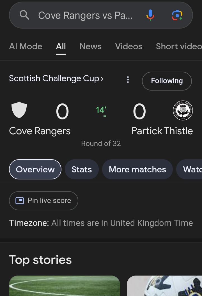Open the Partick Thistle team name link
The image size is (202, 296).
coord(162,131)
